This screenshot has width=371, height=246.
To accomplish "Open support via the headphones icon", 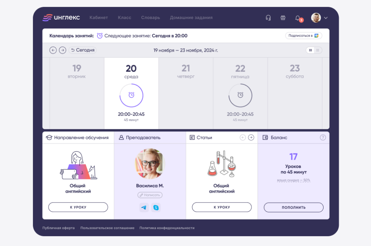I will tap(268, 17).
